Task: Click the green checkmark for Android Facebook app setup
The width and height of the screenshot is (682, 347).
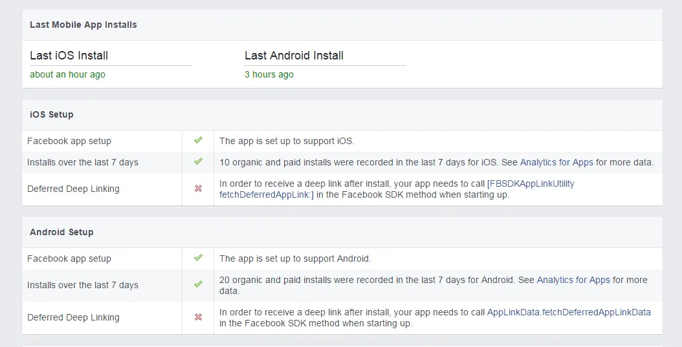Action: pos(198,258)
